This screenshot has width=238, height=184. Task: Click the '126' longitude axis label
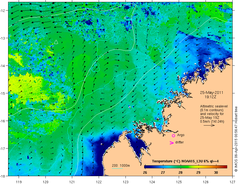206,182
